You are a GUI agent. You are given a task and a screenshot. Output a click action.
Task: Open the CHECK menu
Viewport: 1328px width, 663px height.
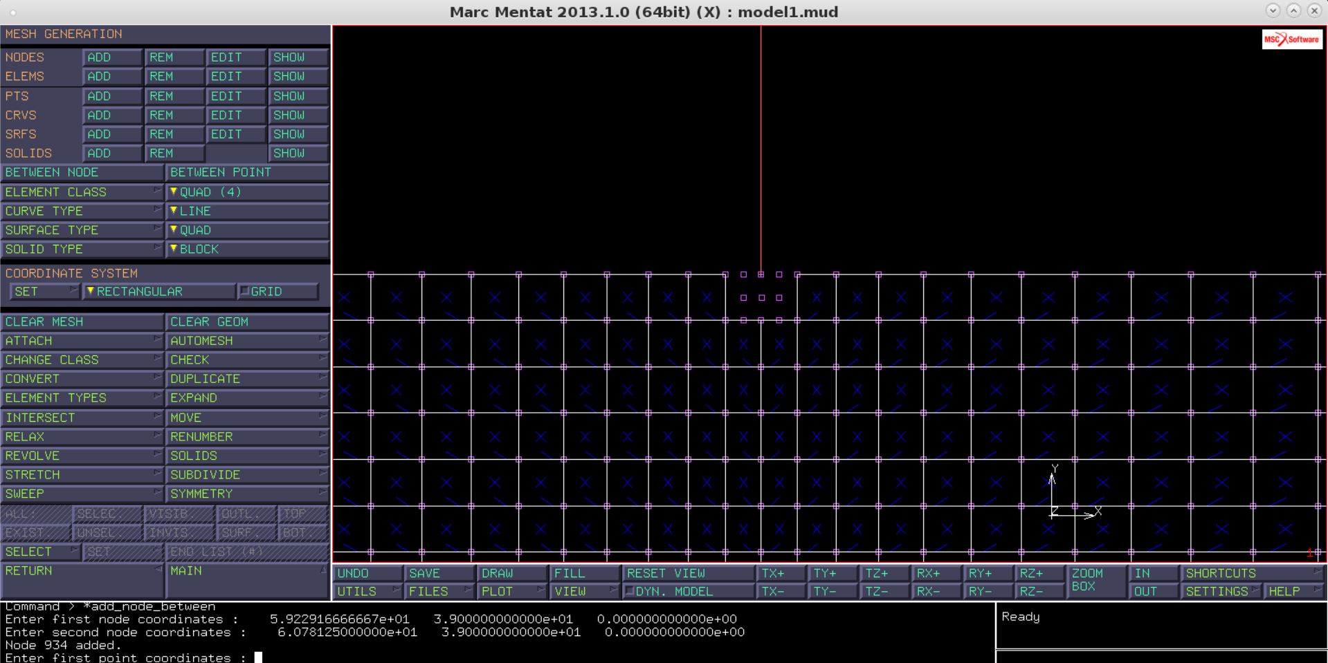(247, 360)
